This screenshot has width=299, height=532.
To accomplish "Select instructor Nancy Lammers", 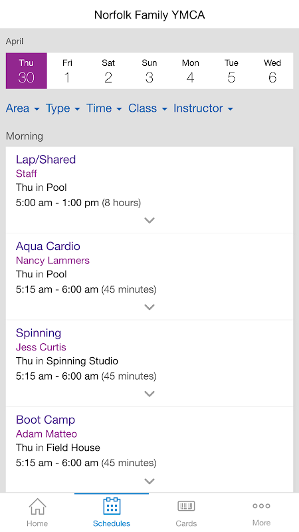I will (53, 261).
